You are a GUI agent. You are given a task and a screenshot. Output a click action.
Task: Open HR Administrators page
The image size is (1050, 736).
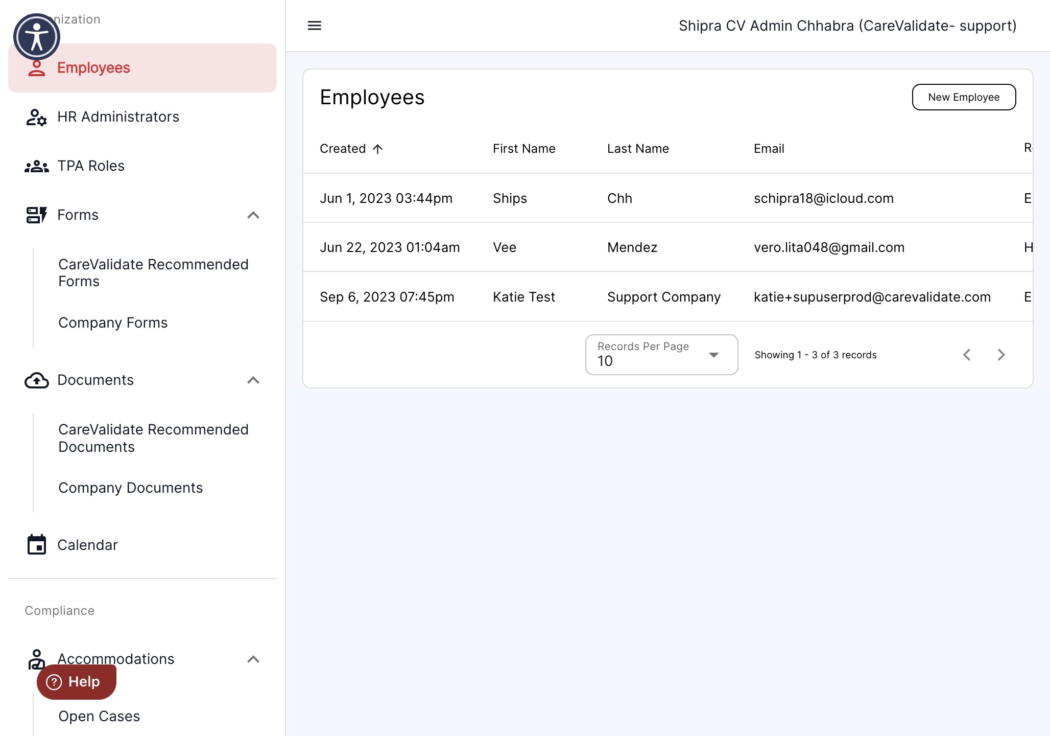142,117
